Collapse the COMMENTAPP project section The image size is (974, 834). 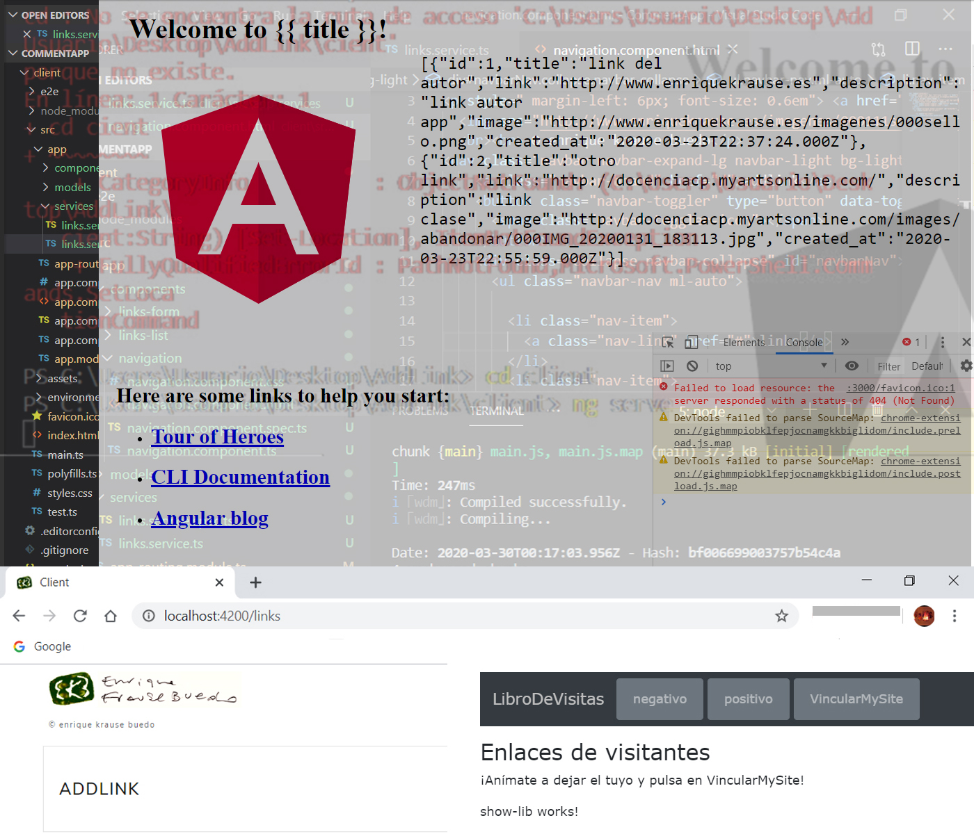12,53
